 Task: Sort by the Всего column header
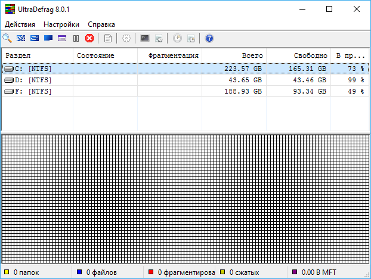(234, 55)
